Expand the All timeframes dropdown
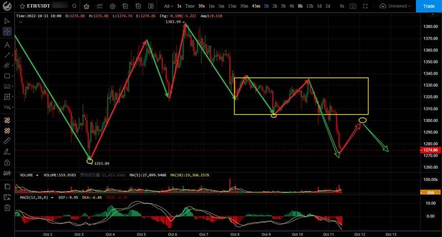Image resolution: width=442 pixels, height=237 pixels. click(169, 6)
